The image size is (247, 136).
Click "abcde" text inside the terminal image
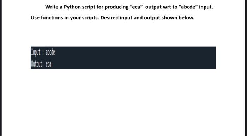pos(50,52)
